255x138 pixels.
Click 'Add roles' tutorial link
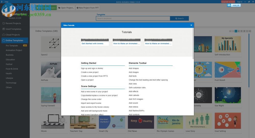133,84
